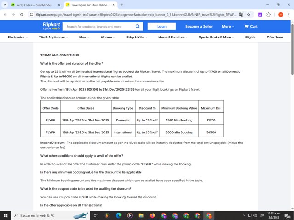This screenshot has width=294, height=220.
Task: Open the tab search dropdown arrow
Action: pyautogui.click(x=5, y=5)
